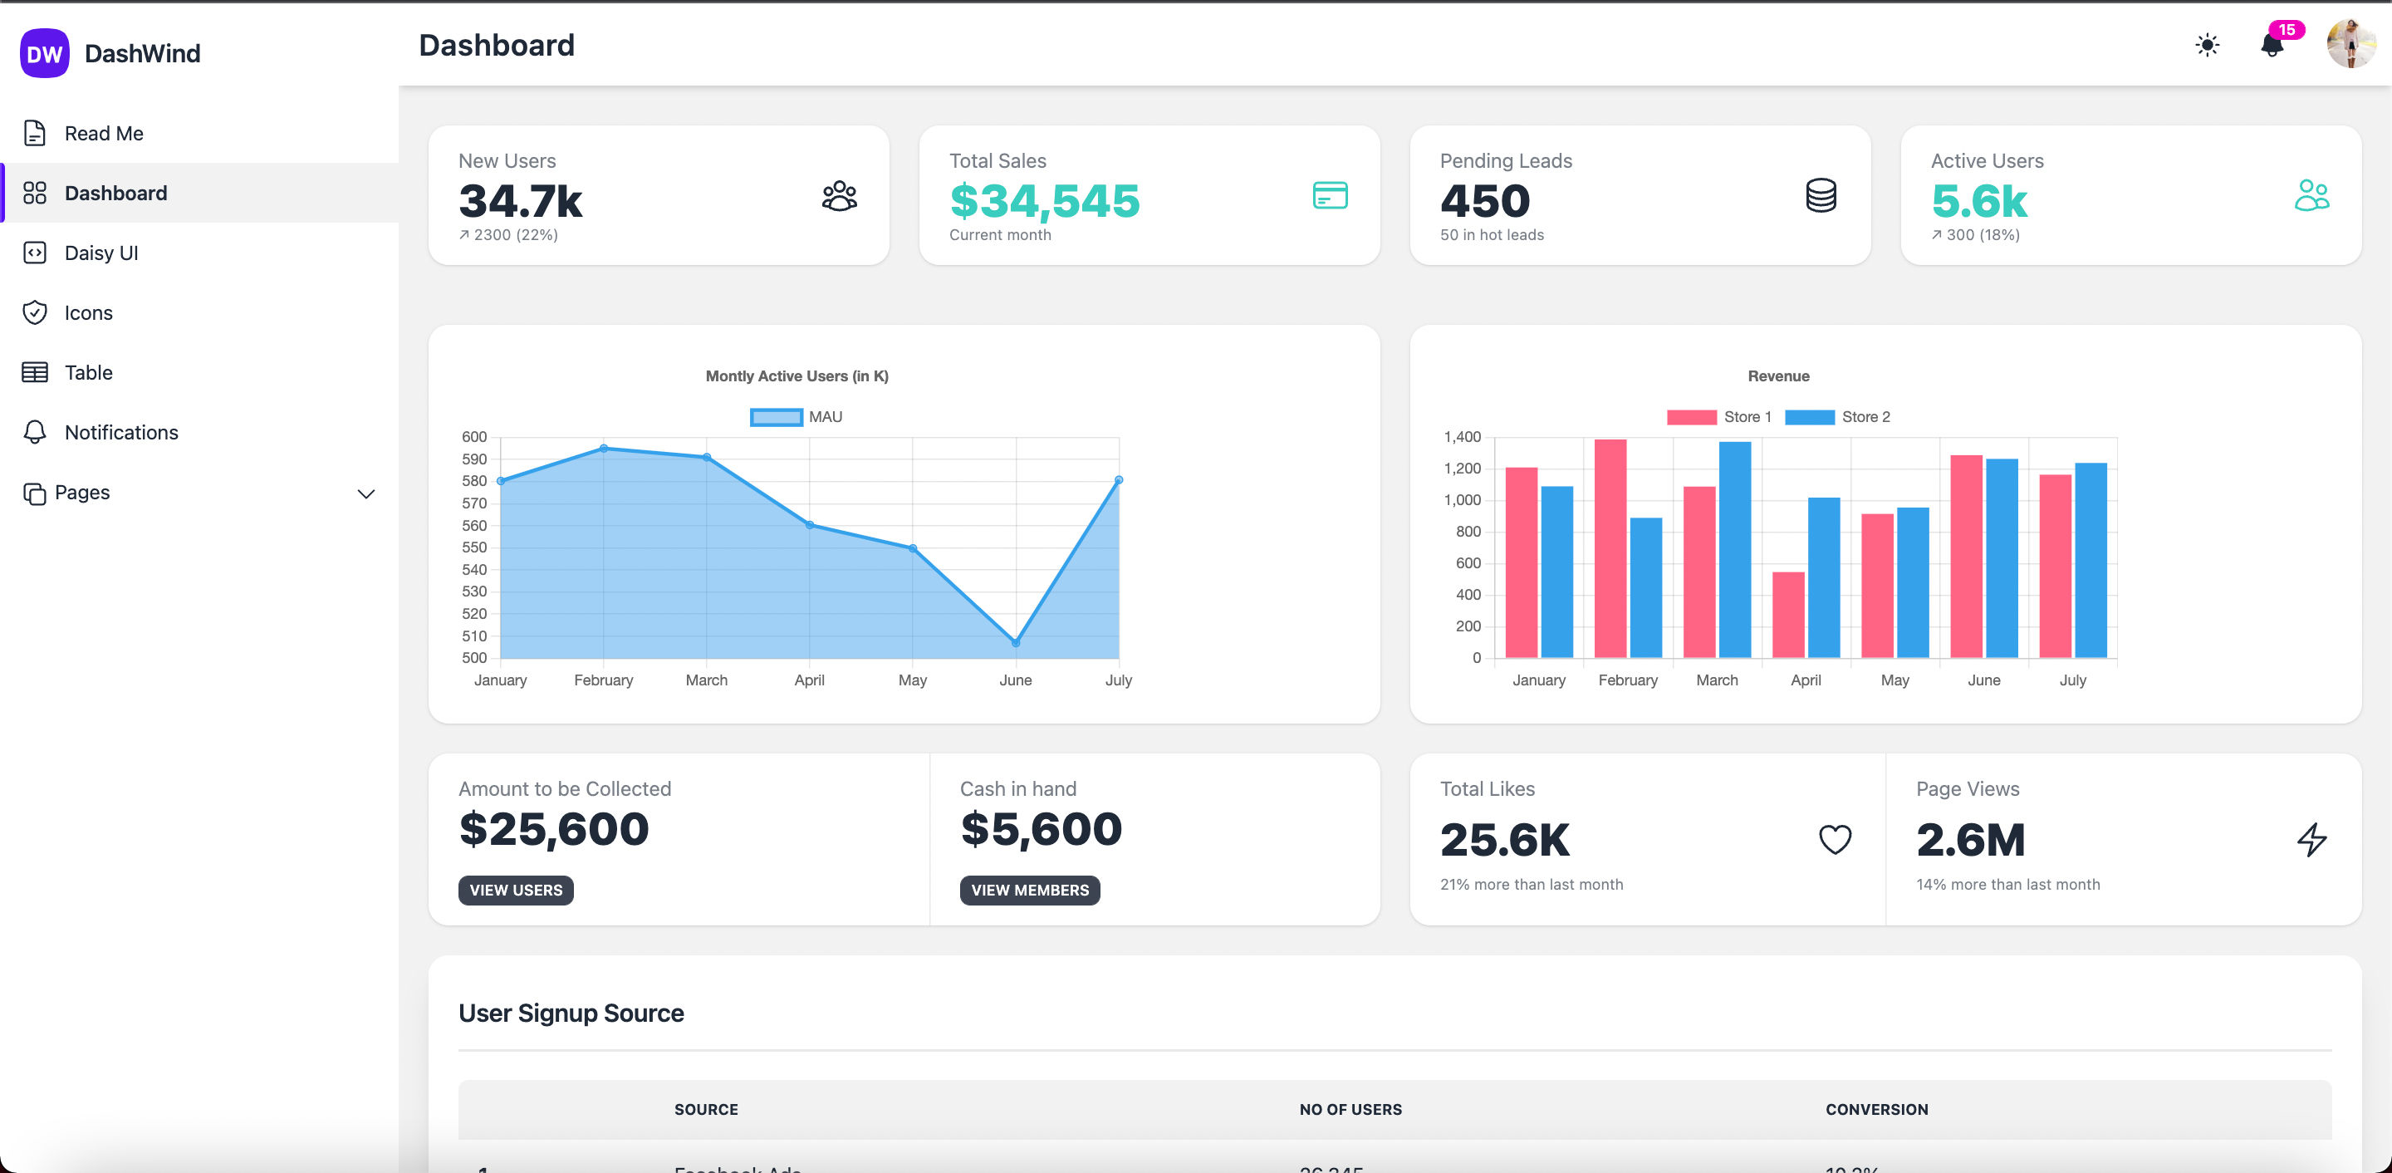Click the VIEW USERS button
The image size is (2392, 1173).
(517, 889)
